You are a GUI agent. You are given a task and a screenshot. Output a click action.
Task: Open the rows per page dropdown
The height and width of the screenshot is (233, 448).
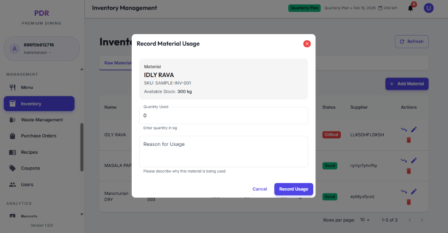click(365, 220)
